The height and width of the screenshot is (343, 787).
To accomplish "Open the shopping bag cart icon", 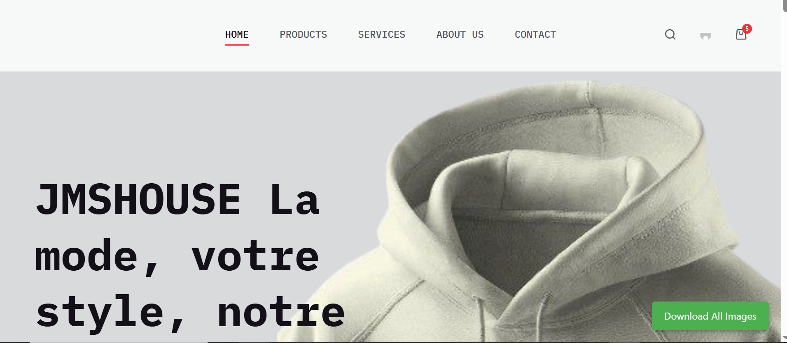I will tap(741, 35).
